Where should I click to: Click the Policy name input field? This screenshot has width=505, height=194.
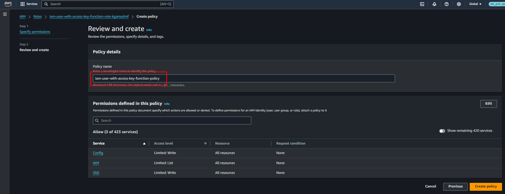(x=243, y=79)
